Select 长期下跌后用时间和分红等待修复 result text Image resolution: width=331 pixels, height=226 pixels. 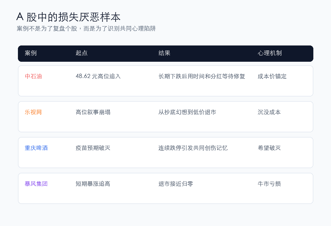click(x=202, y=76)
